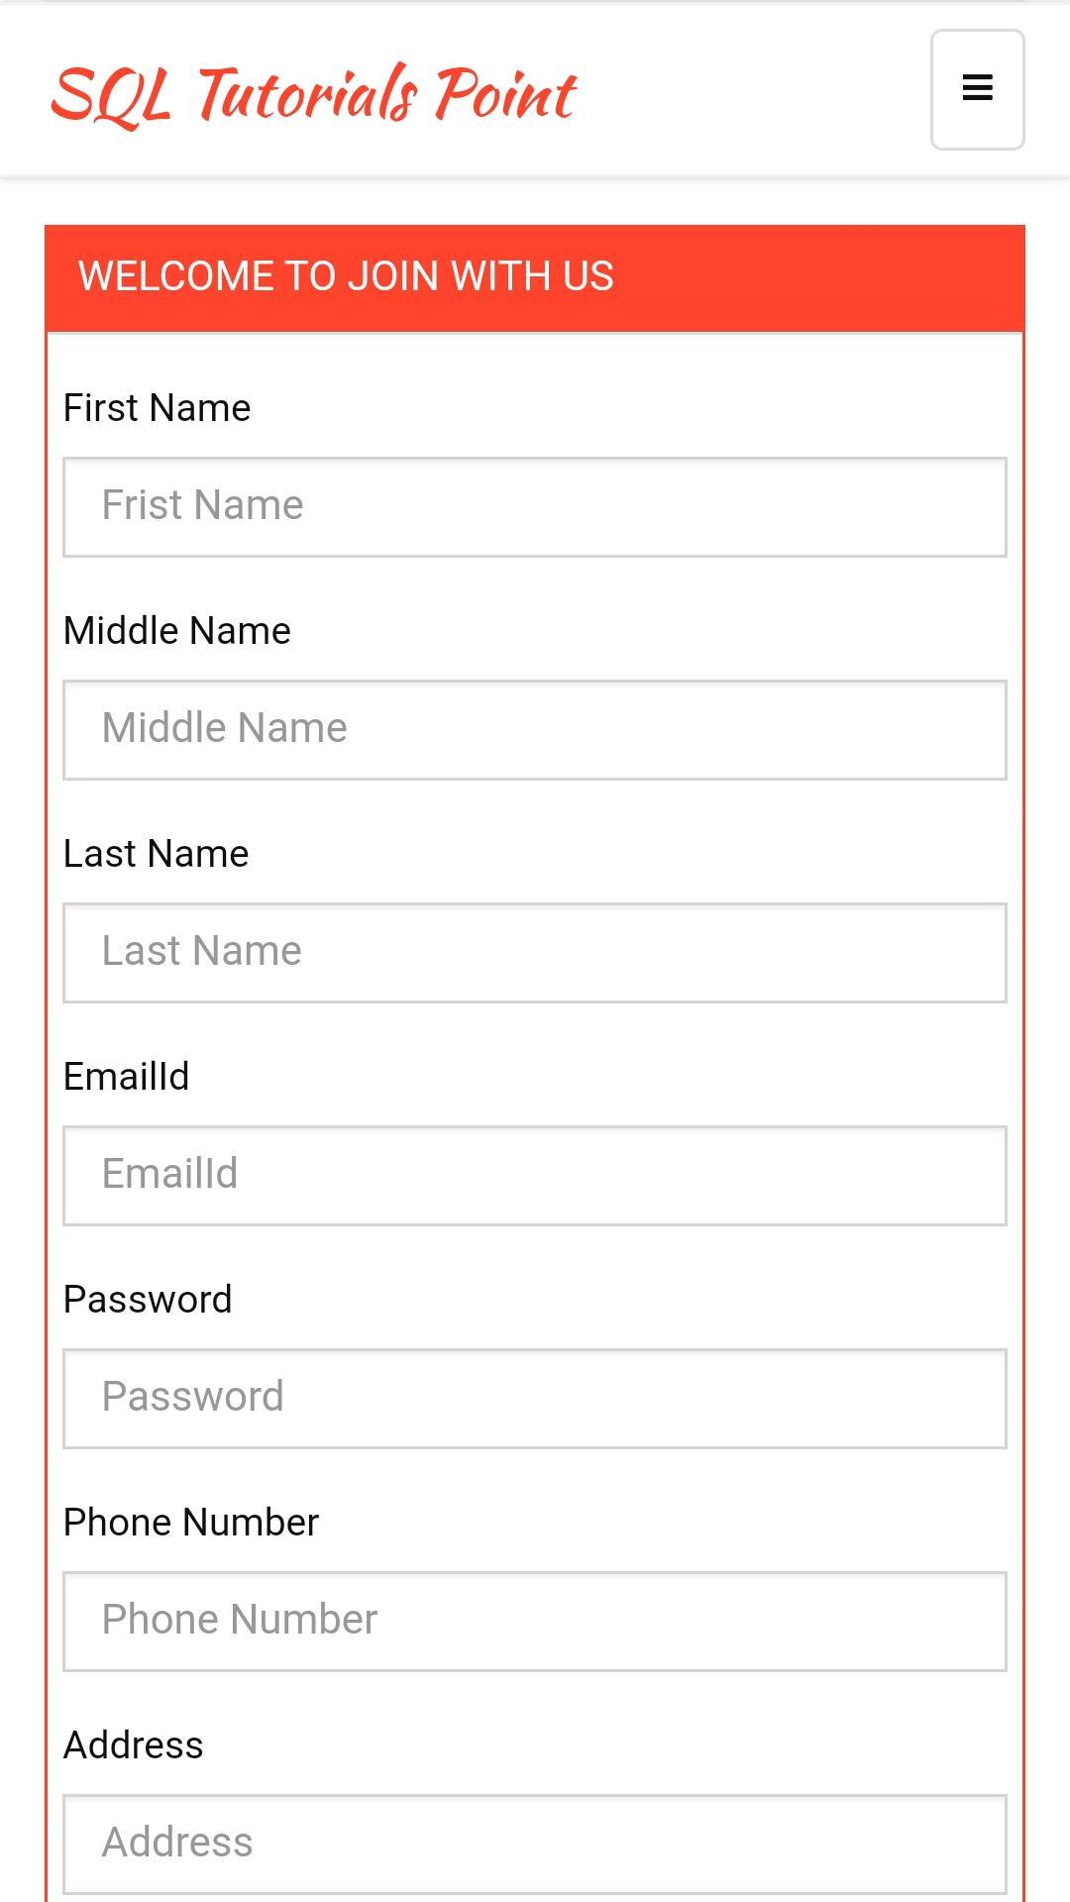Focus the Frist Name input field
This screenshot has height=1902, width=1070.
pos(535,507)
